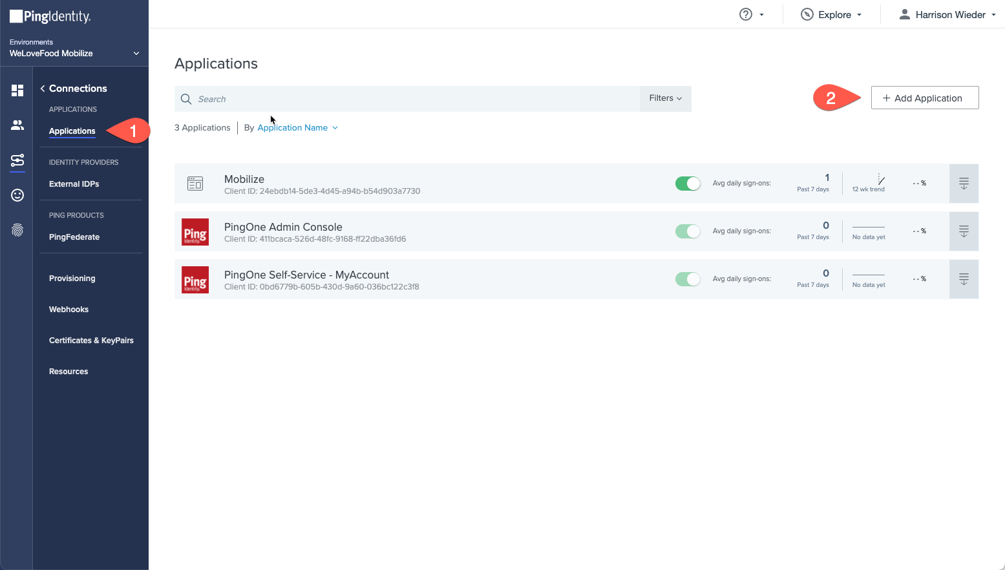The height and width of the screenshot is (570, 1005).
Task: Click PingOne Admin Console Client ID text
Action: [315, 239]
